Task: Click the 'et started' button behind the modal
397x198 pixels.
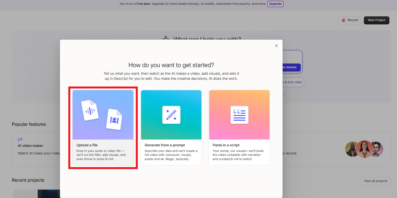Action: 292,67
